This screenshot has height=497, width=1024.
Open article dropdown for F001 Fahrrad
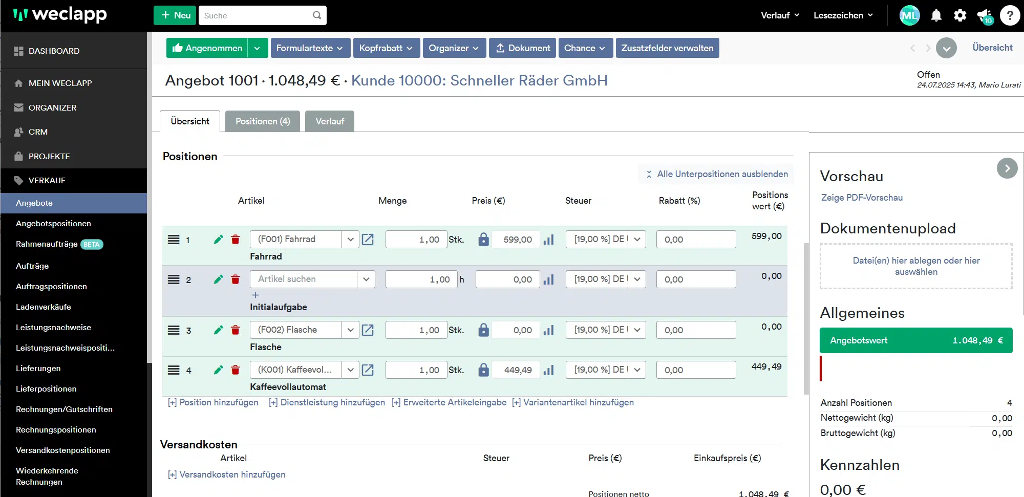[350, 239]
